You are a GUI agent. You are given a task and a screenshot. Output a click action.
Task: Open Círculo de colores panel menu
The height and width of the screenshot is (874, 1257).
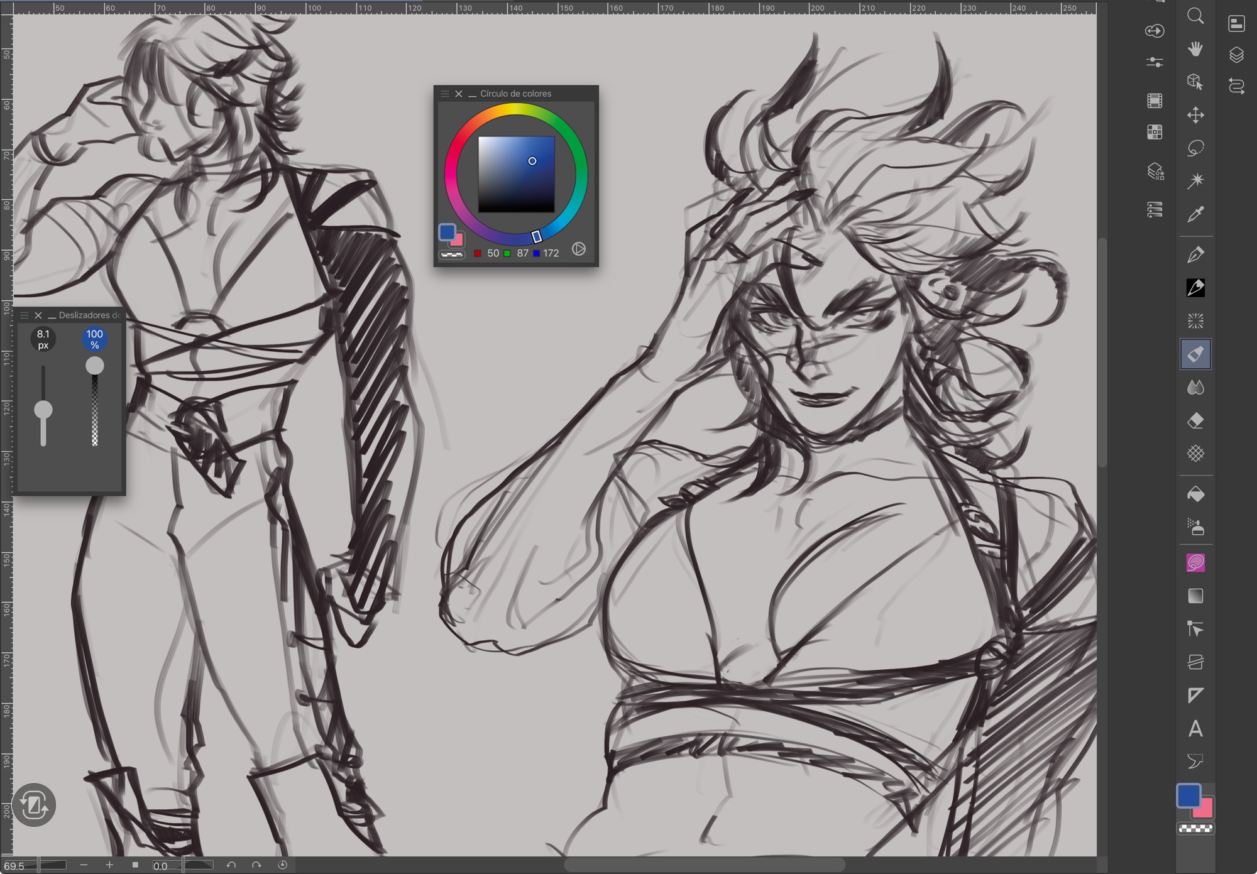445,94
